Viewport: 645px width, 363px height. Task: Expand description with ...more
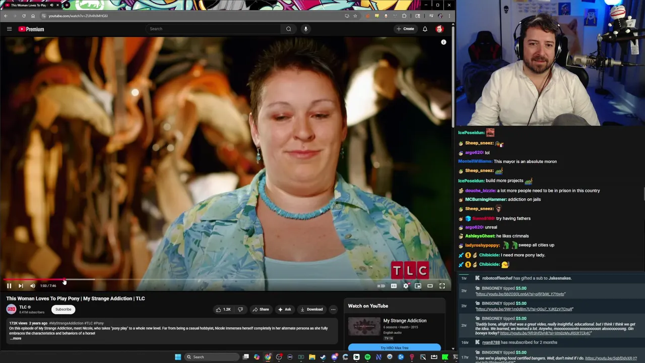coord(16,338)
